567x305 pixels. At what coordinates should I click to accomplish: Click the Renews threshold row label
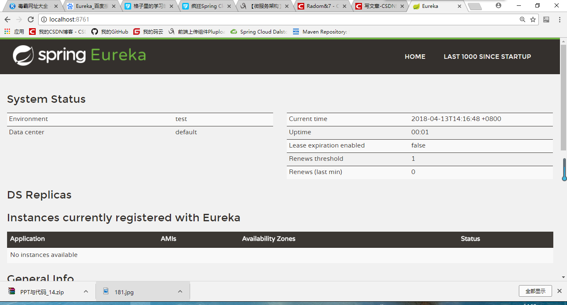pos(316,159)
